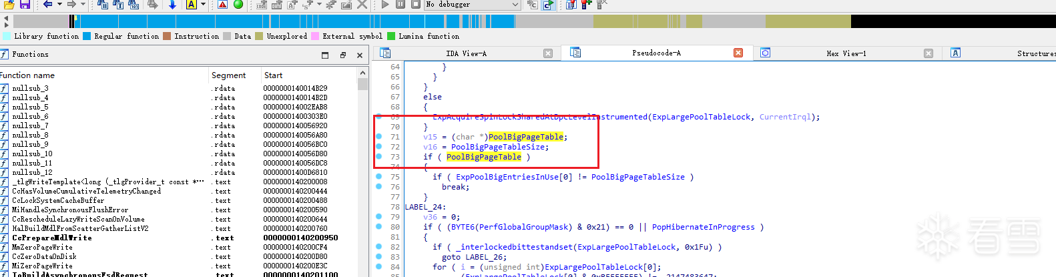Click the Jump forward arrow

[71, 4]
